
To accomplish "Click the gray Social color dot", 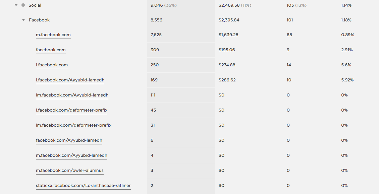I will point(23,5).
